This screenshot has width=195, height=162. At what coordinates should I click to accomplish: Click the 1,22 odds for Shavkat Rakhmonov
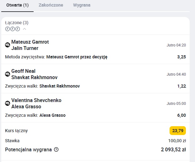pyautogui.click(x=182, y=86)
